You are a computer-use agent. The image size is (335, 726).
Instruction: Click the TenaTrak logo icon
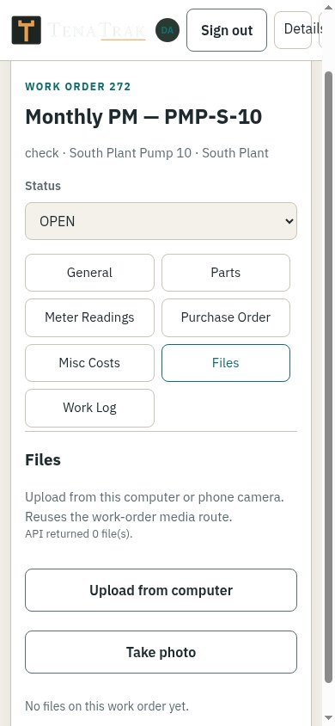(x=27, y=30)
